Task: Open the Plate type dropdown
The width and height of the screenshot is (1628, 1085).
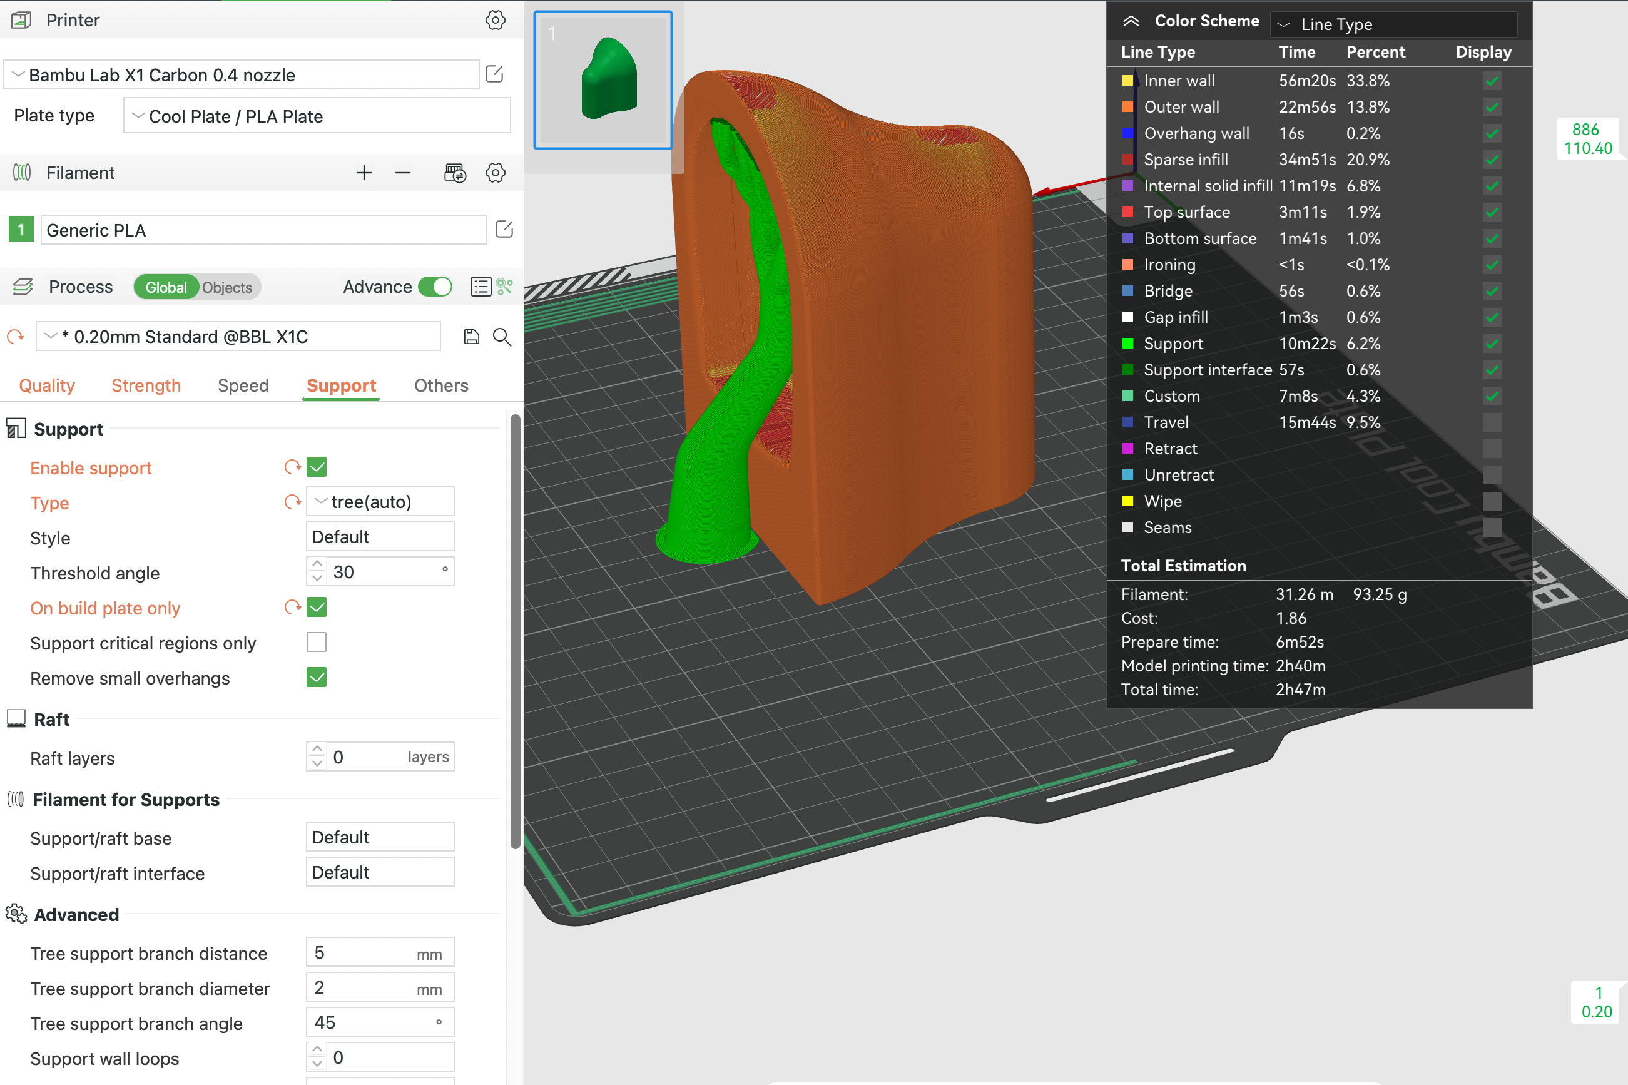Action: [x=317, y=116]
